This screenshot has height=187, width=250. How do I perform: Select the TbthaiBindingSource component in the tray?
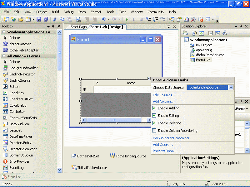[128, 156]
